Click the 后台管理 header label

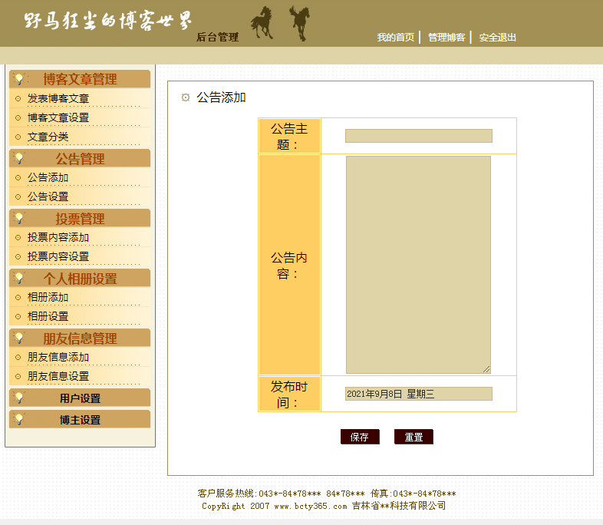click(218, 38)
